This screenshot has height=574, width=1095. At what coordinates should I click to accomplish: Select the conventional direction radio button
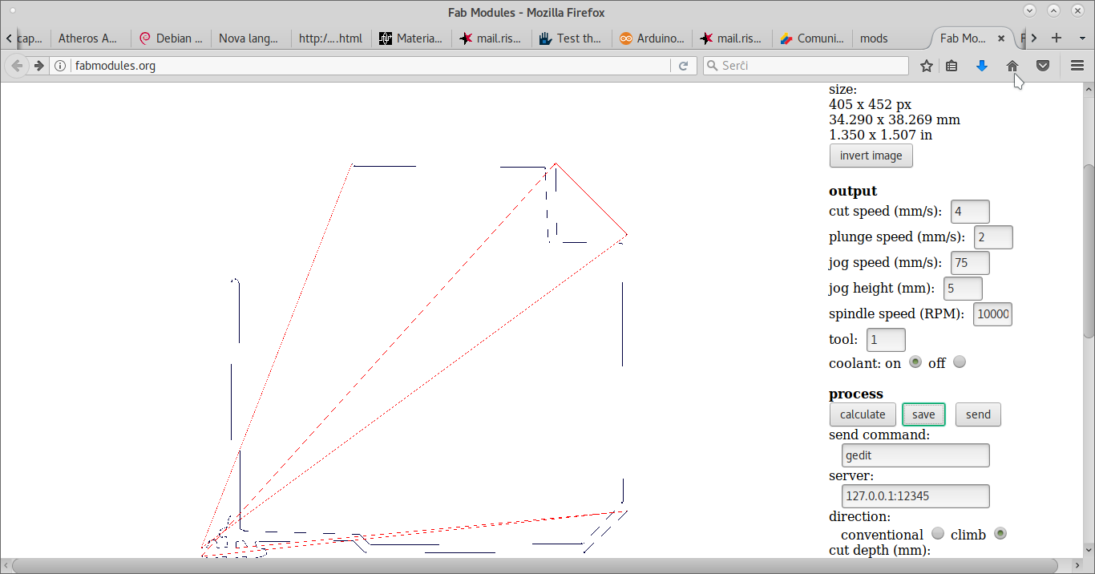coord(938,534)
